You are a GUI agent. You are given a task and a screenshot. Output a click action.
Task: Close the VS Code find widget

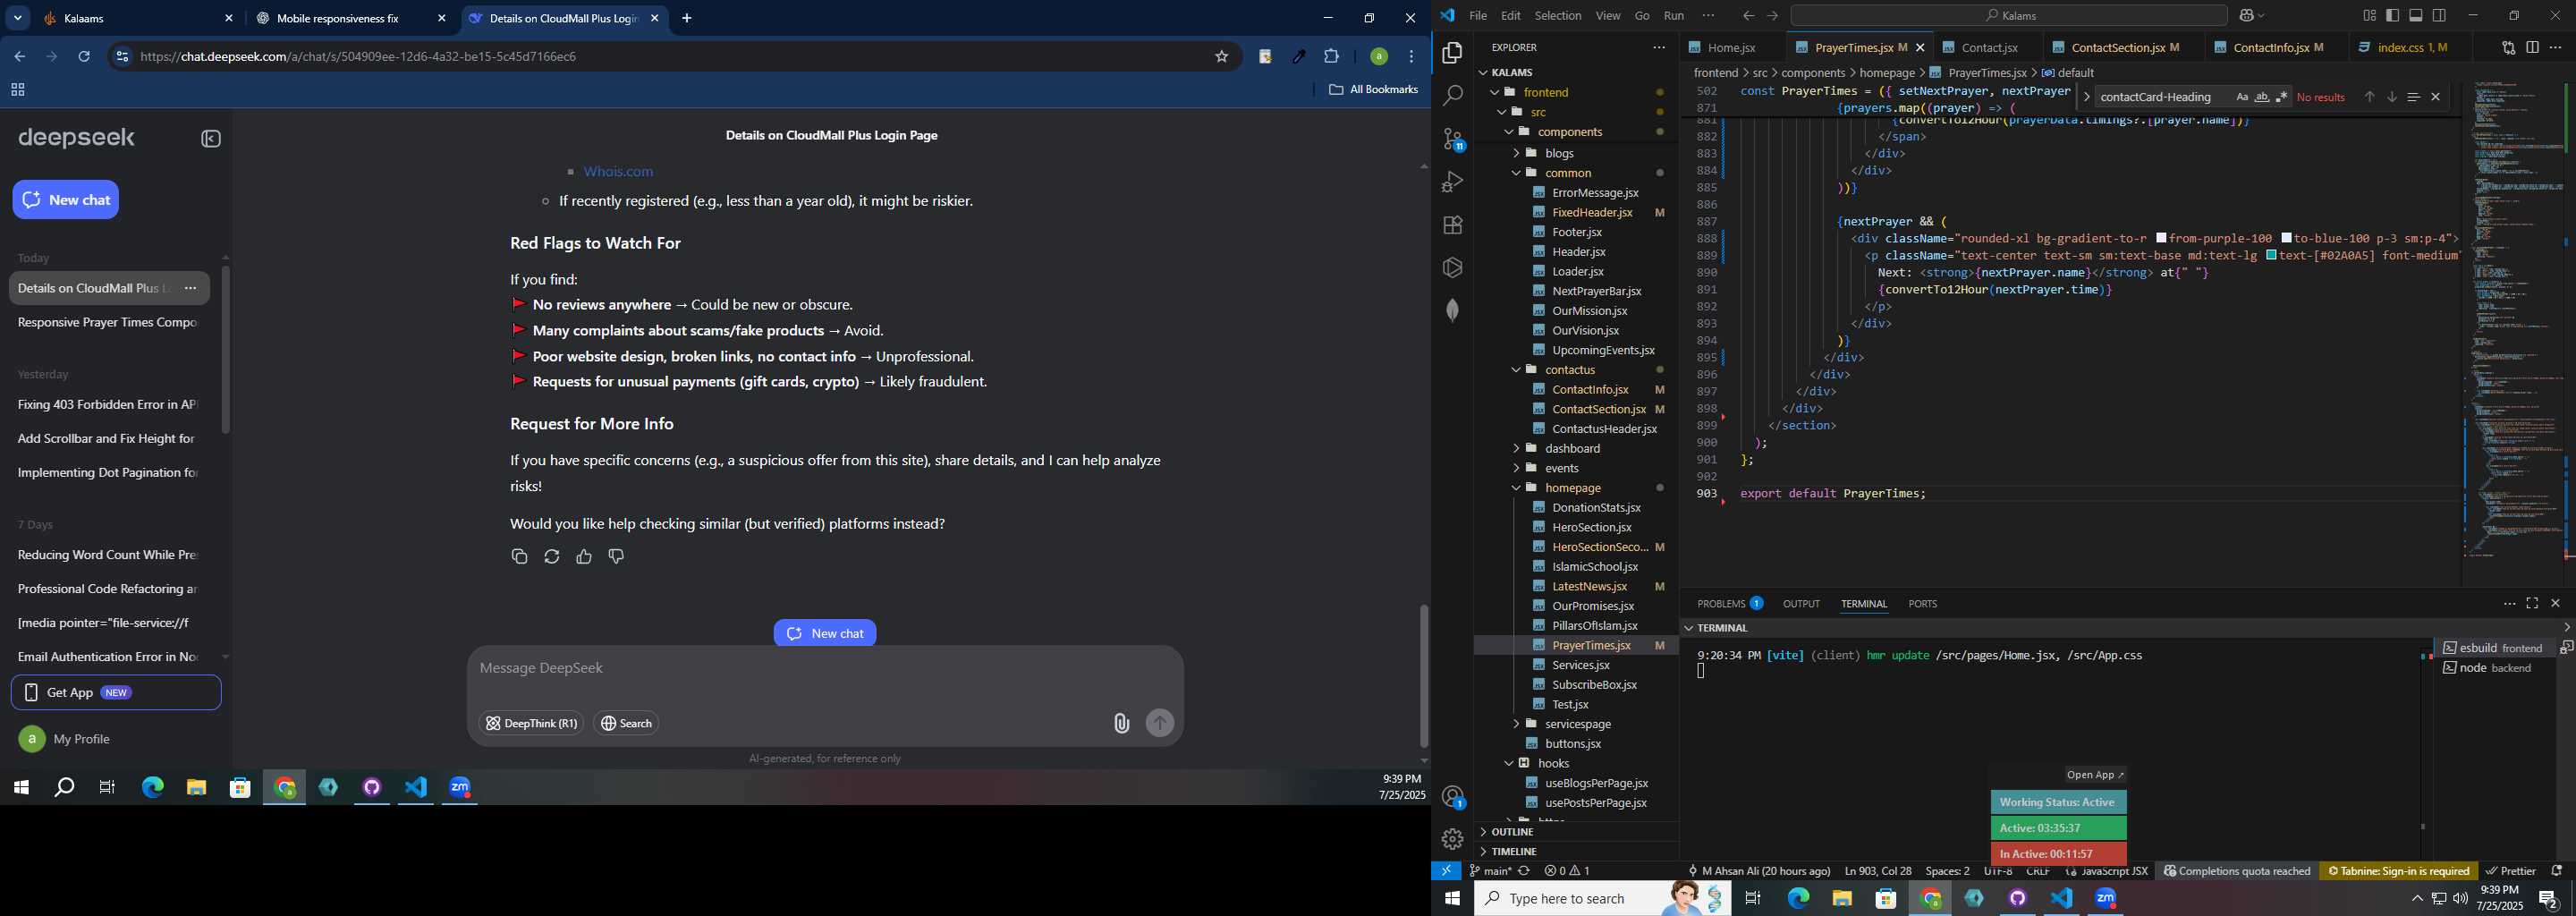(x=2436, y=97)
